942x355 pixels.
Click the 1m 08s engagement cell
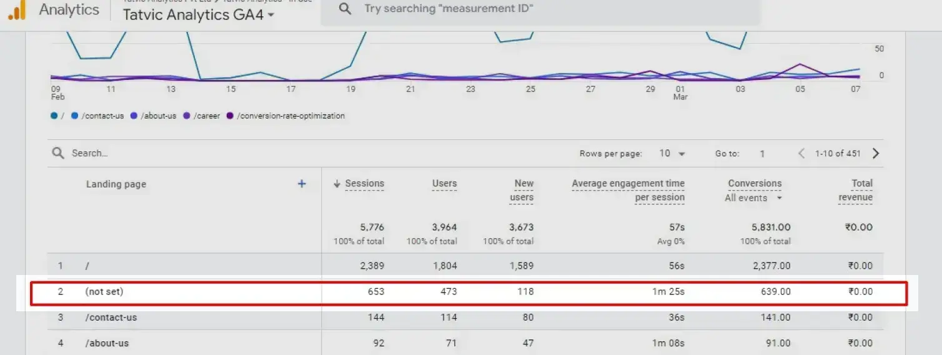click(x=668, y=343)
